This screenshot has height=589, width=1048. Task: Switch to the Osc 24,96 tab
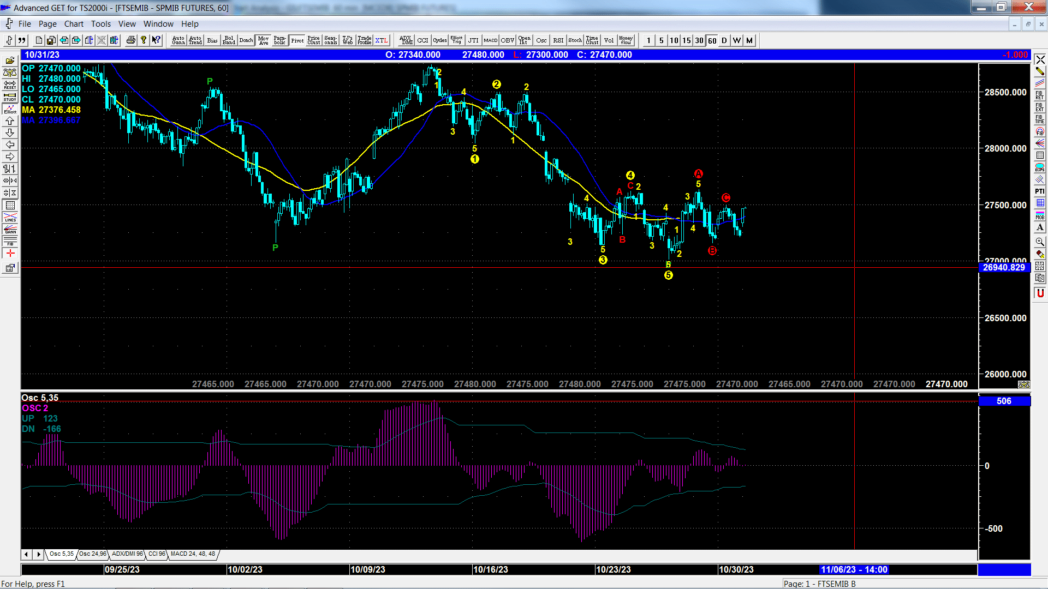point(92,554)
